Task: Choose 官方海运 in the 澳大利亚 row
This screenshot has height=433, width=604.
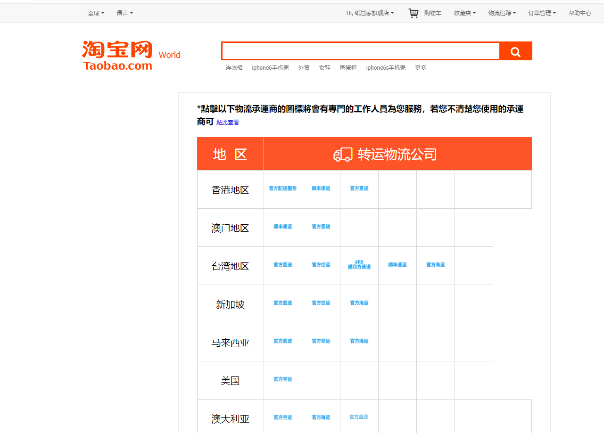Action: coord(321,417)
